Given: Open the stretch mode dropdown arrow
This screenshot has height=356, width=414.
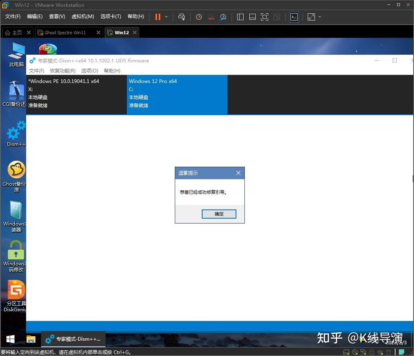Looking at the screenshot, I should (x=319, y=17).
